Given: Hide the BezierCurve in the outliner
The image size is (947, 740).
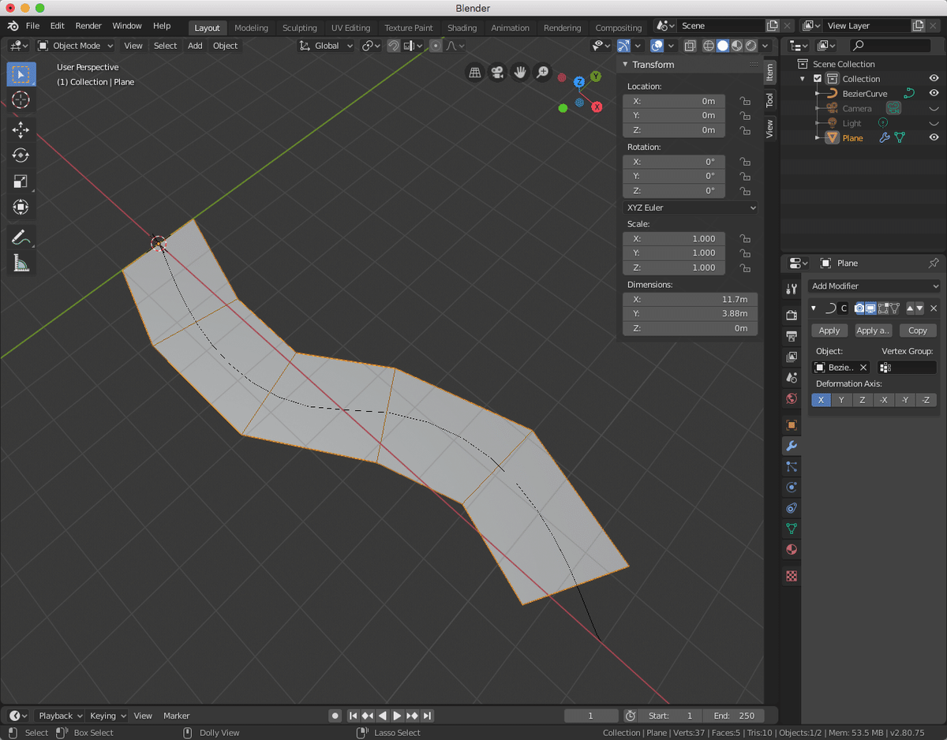Looking at the screenshot, I should (934, 93).
